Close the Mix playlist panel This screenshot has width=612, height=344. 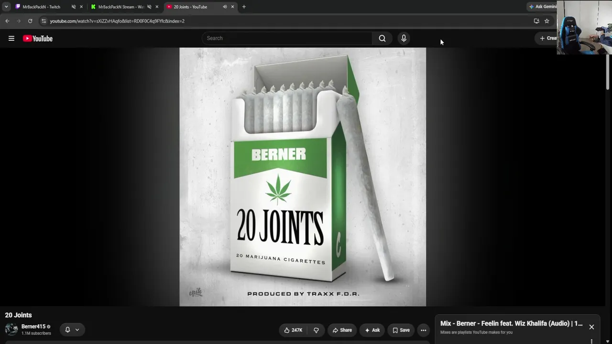(x=591, y=327)
